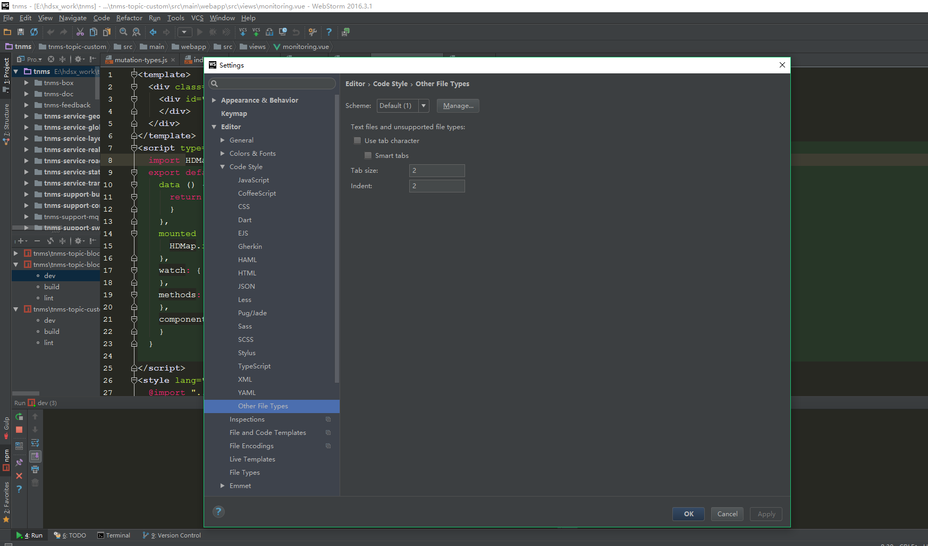Open the 6: TODO tool window
This screenshot has height=546, width=928.
point(70,535)
